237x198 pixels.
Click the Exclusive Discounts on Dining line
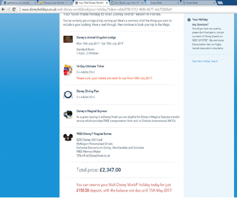[x=110, y=147]
